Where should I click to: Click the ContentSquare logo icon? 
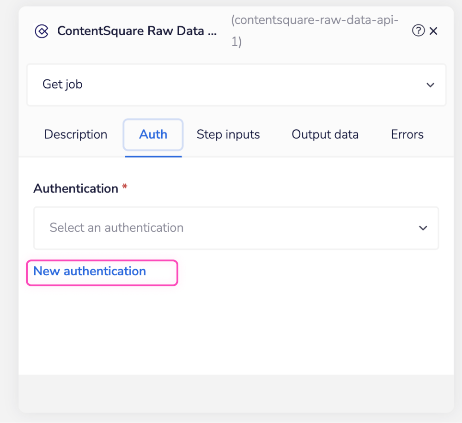click(x=43, y=31)
